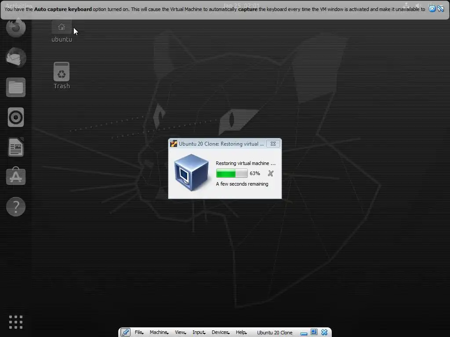Open the ubuntu home folder desktop icon
Screen dimensions: 450x337
[62, 32]
